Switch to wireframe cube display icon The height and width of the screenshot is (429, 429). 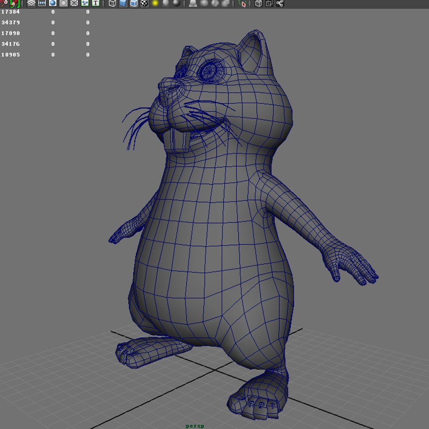click(x=112, y=3)
